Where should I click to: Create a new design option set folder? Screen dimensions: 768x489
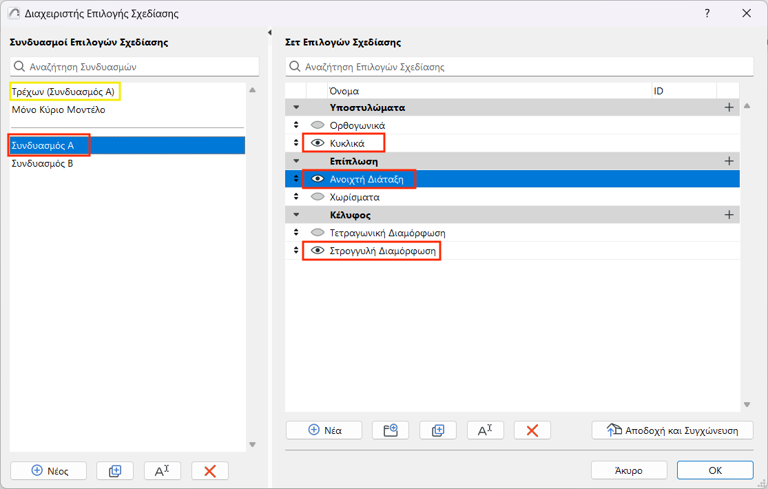(x=391, y=430)
